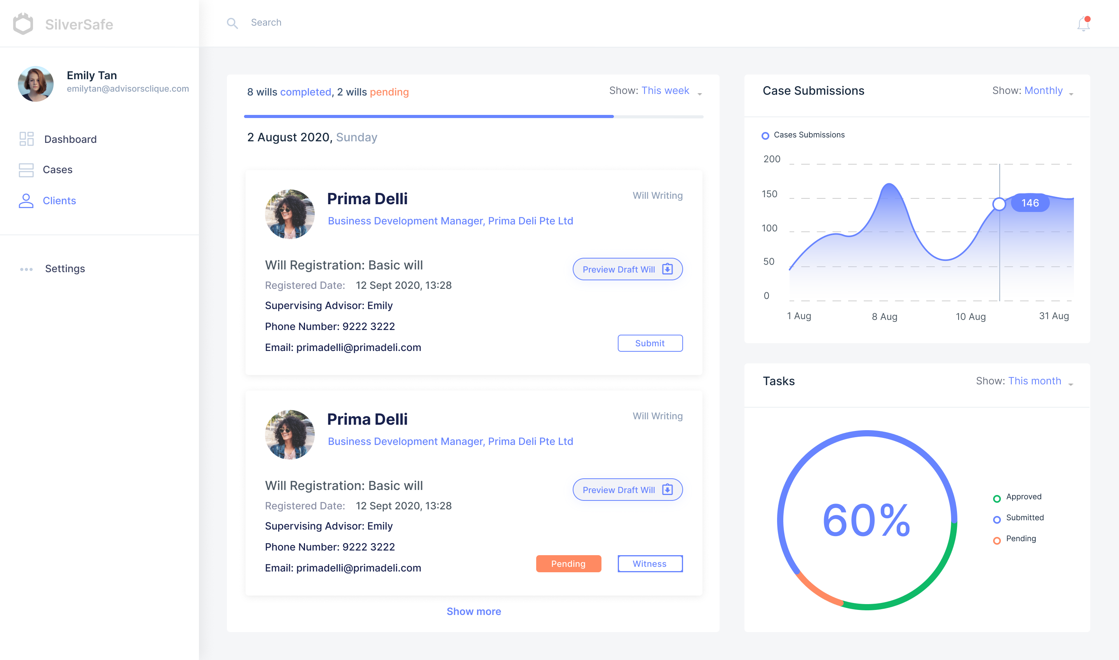
Task: Click the Clients person icon
Action: click(26, 201)
